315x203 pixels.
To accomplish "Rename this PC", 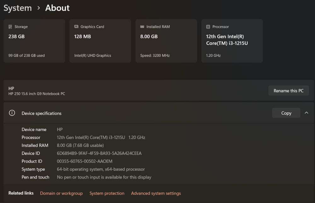I will tap(289, 91).
